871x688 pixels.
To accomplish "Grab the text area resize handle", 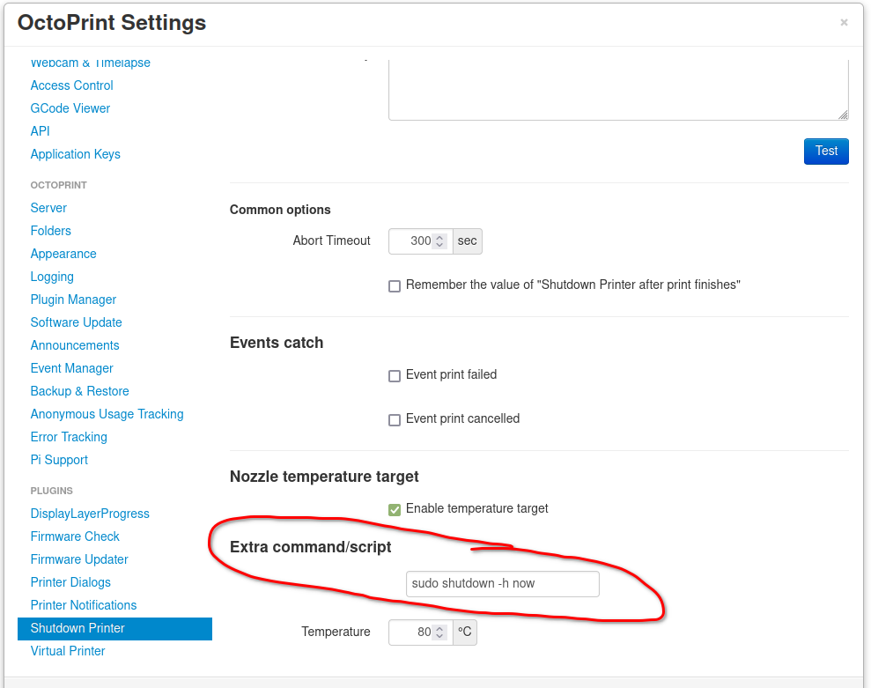I will 843,115.
